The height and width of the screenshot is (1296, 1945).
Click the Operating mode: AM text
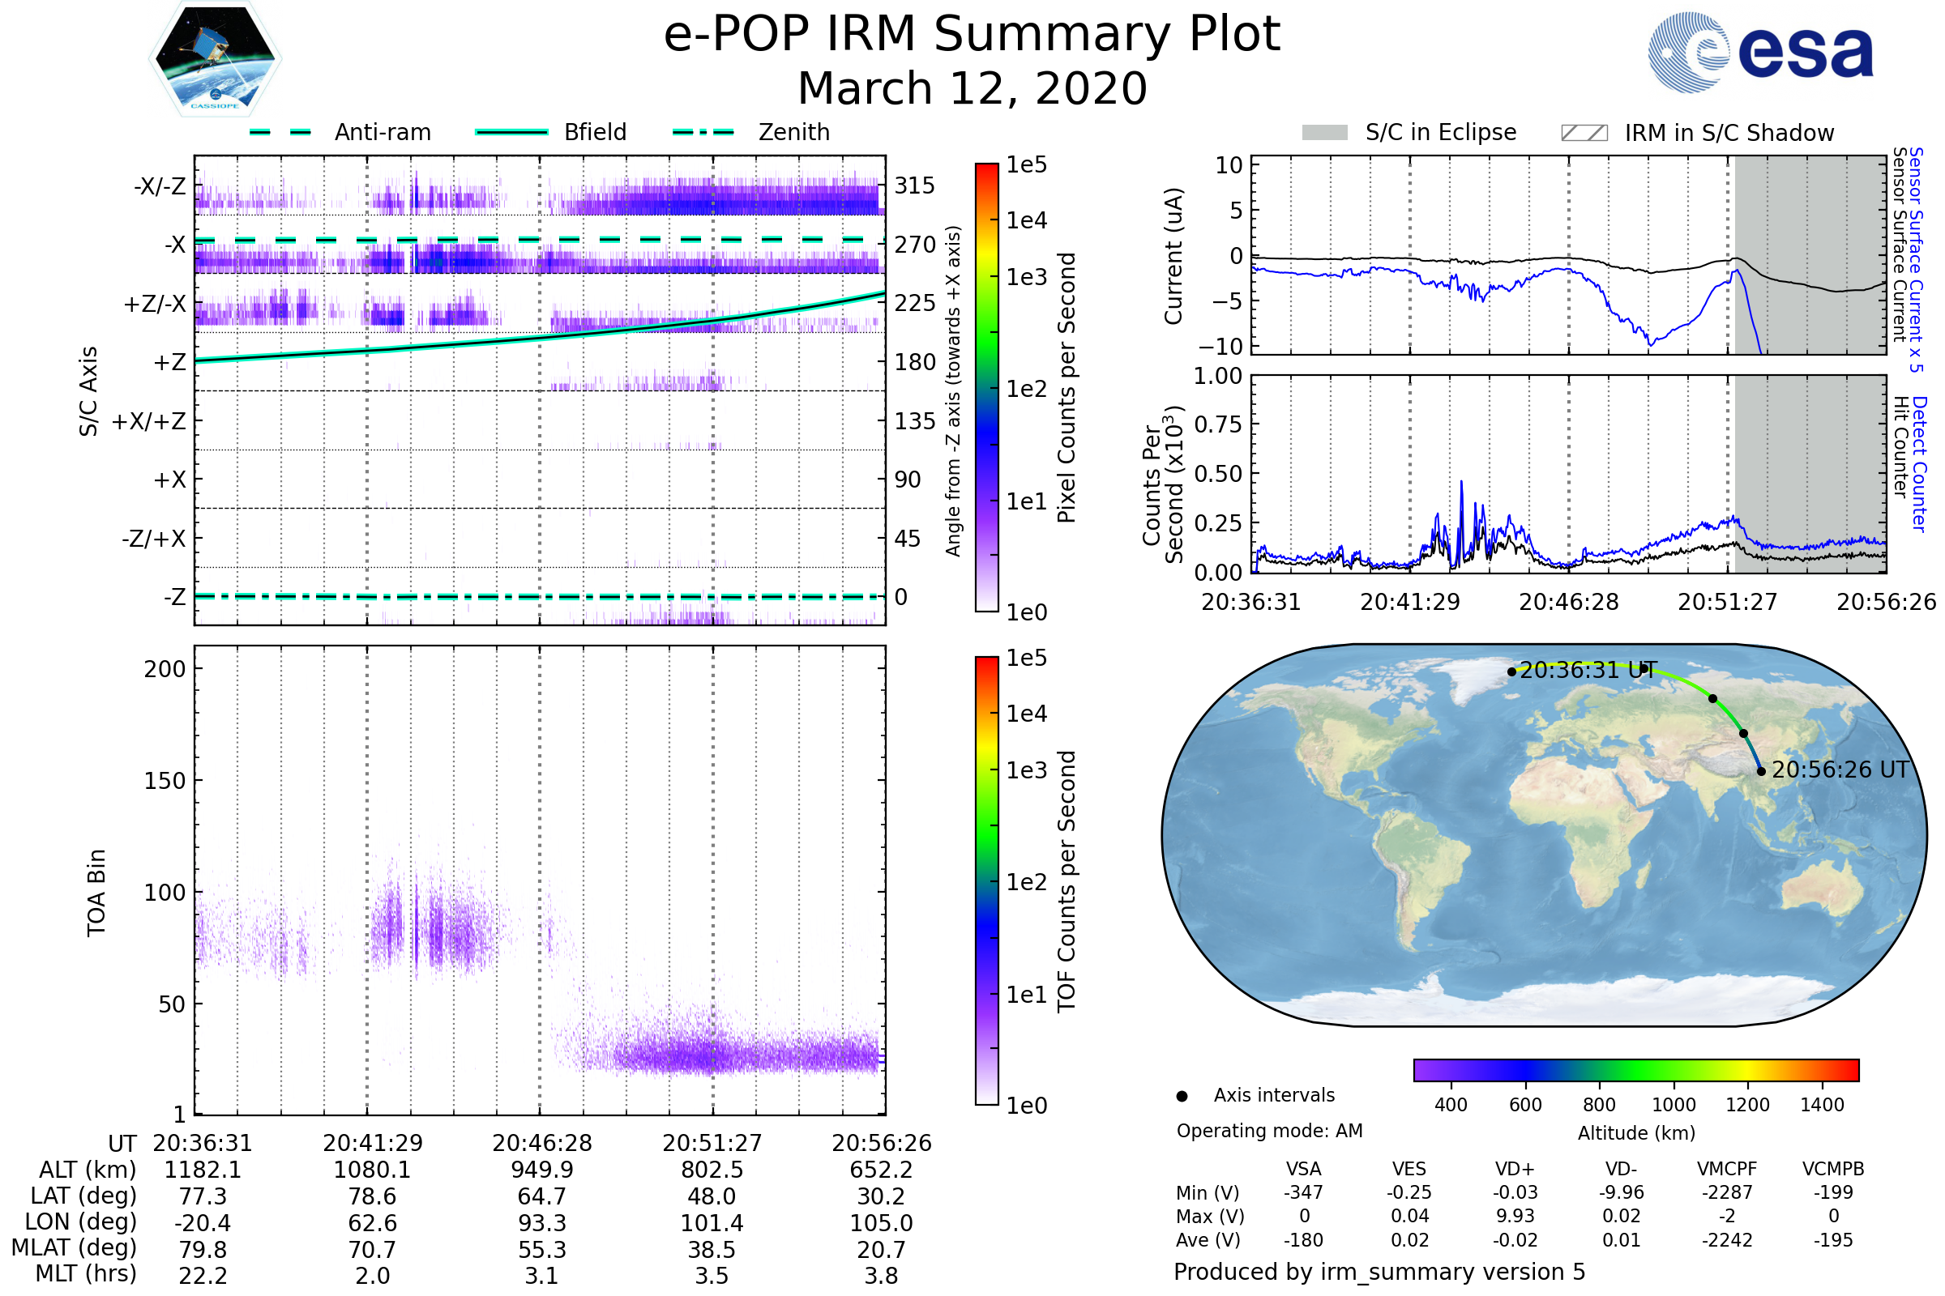point(1269,1131)
